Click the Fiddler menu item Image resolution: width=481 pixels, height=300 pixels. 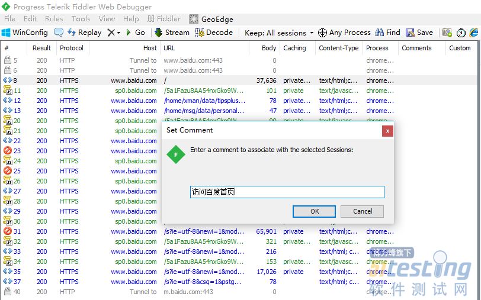click(164, 19)
